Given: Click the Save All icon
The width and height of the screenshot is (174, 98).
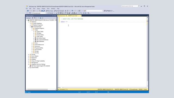Looking at the screenshot, I should coord(44,11).
